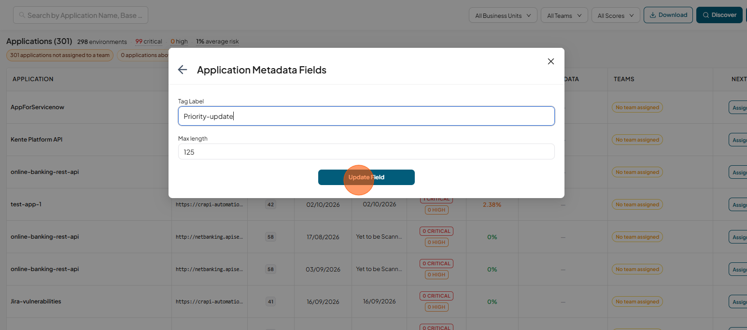The image size is (747, 330).
Task: Click the Update Field button
Action: point(366,177)
